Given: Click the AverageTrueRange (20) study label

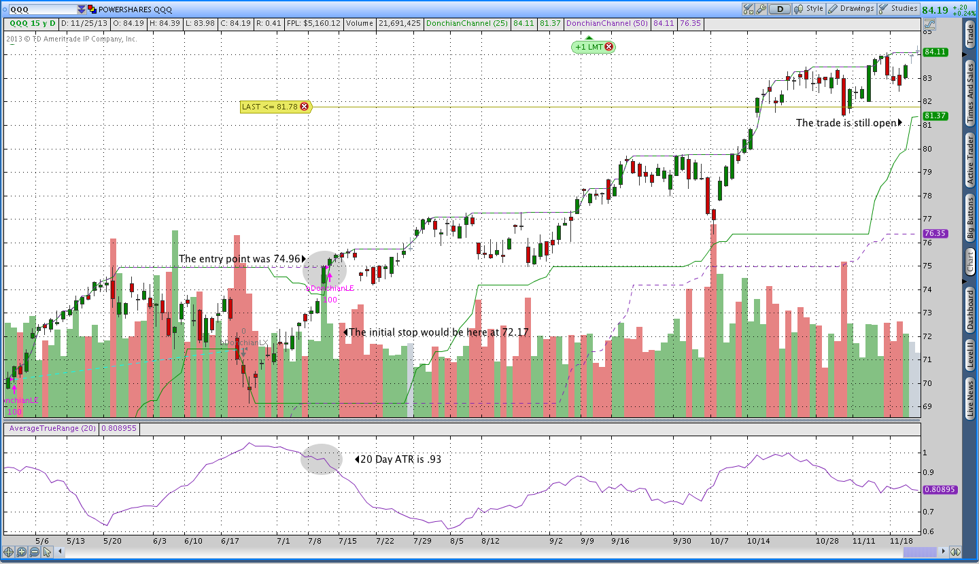Looking at the screenshot, I should (52, 428).
